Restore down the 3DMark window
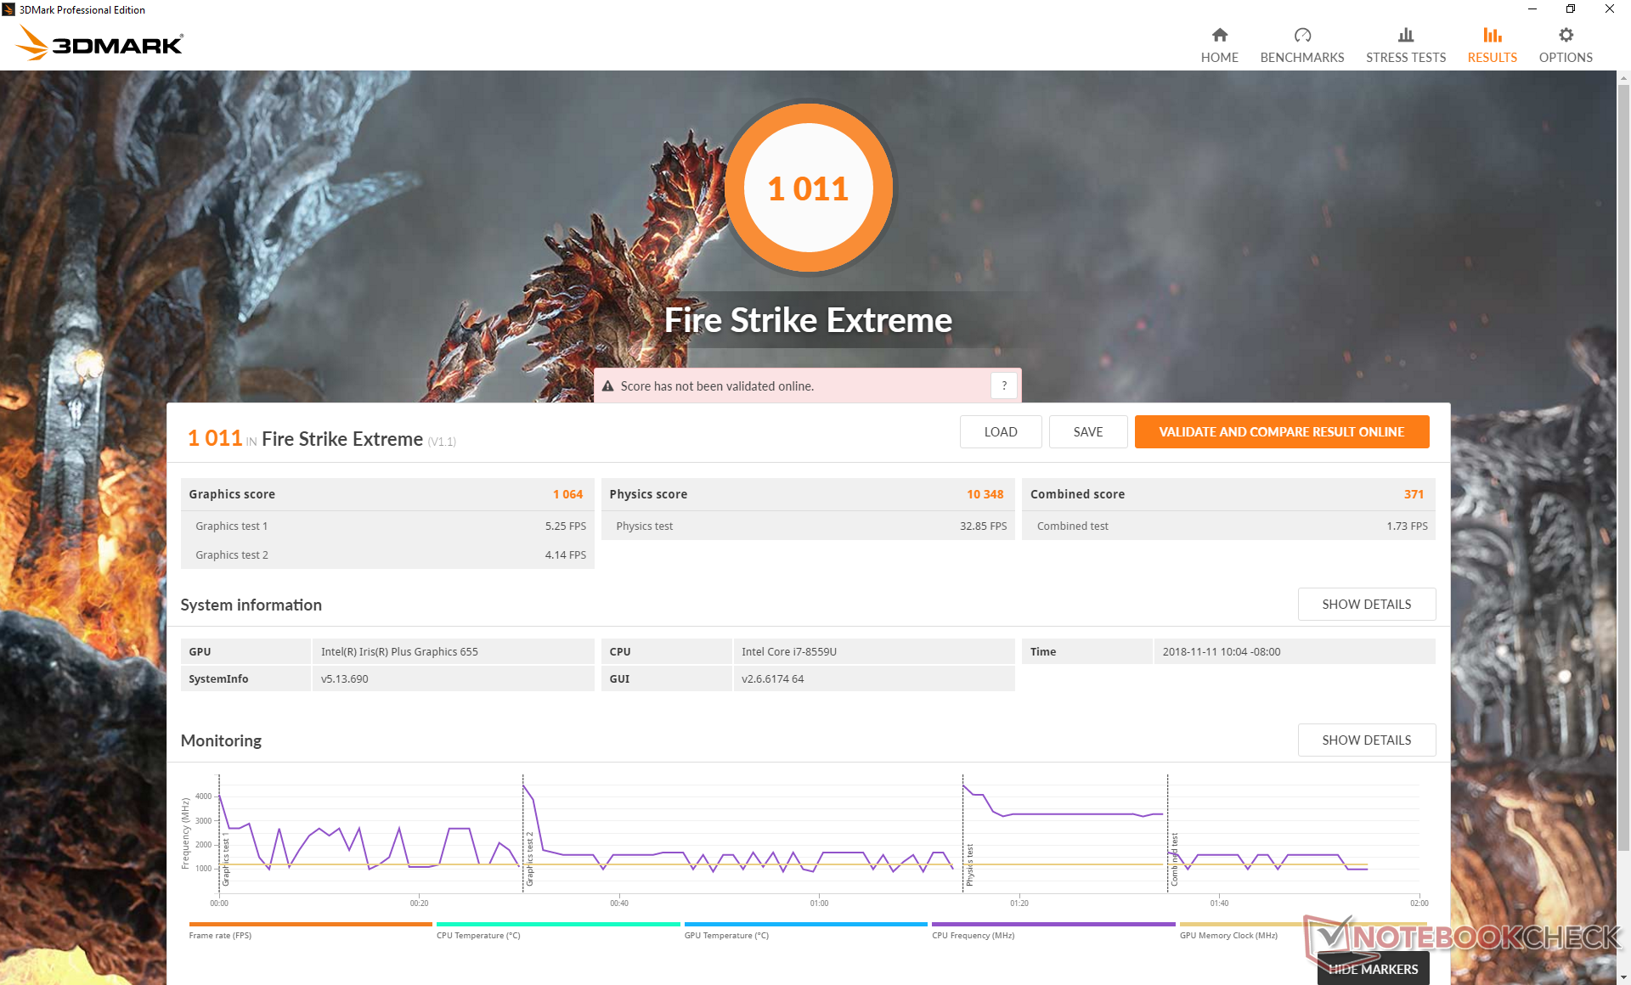Screen dimensions: 1631x985 [1570, 9]
